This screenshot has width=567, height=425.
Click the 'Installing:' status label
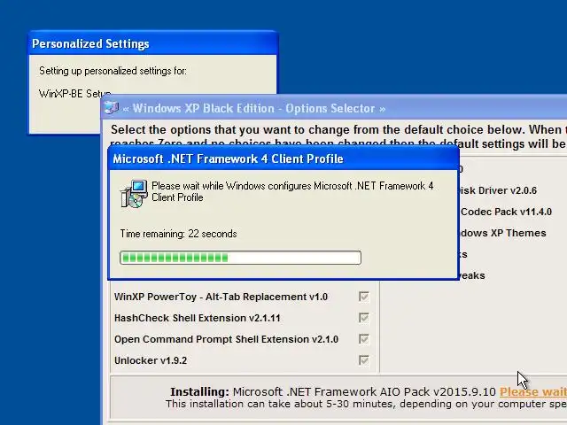point(199,391)
